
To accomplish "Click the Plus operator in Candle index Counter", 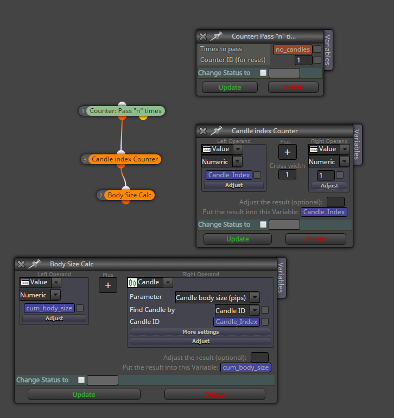I will pos(287,152).
